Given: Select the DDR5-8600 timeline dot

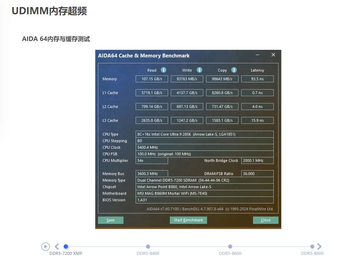Looking at the screenshot, I should point(230,246).
